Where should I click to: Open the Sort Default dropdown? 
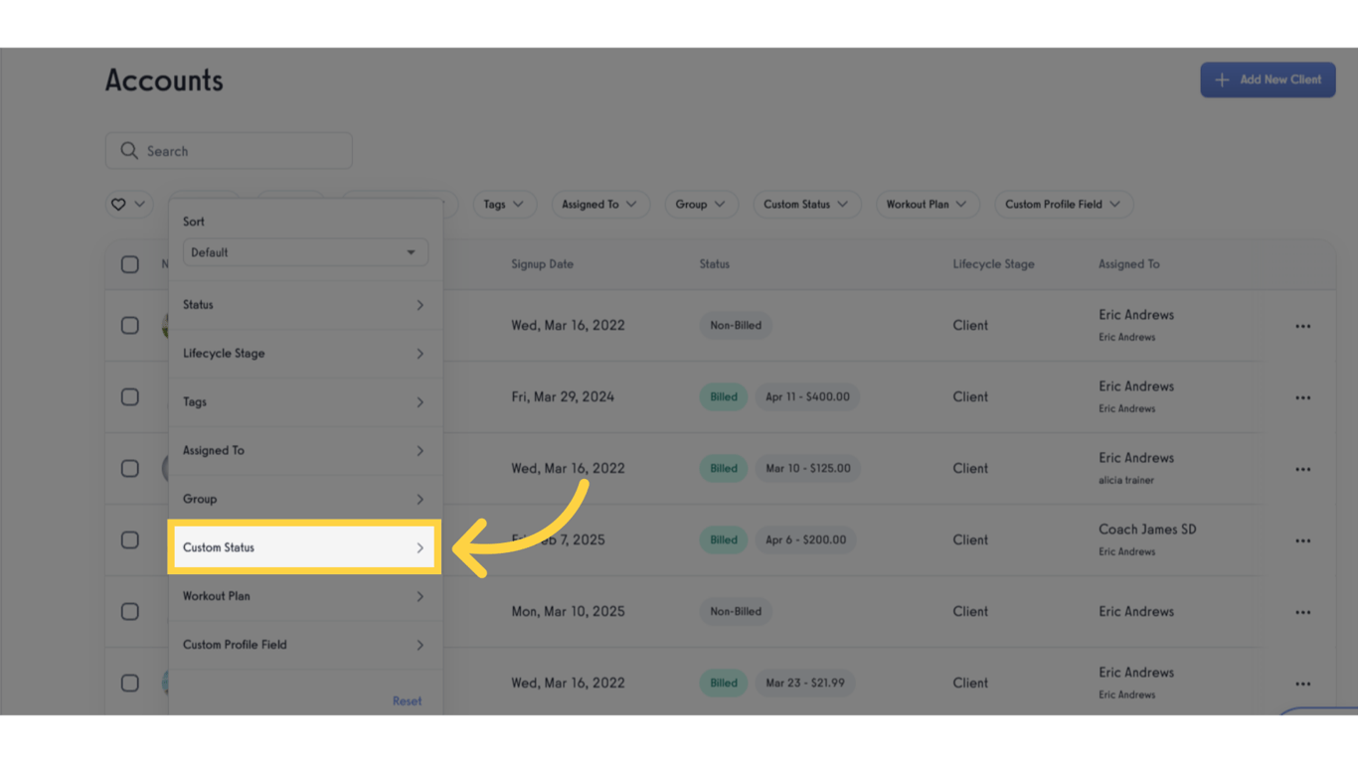pyautogui.click(x=305, y=251)
